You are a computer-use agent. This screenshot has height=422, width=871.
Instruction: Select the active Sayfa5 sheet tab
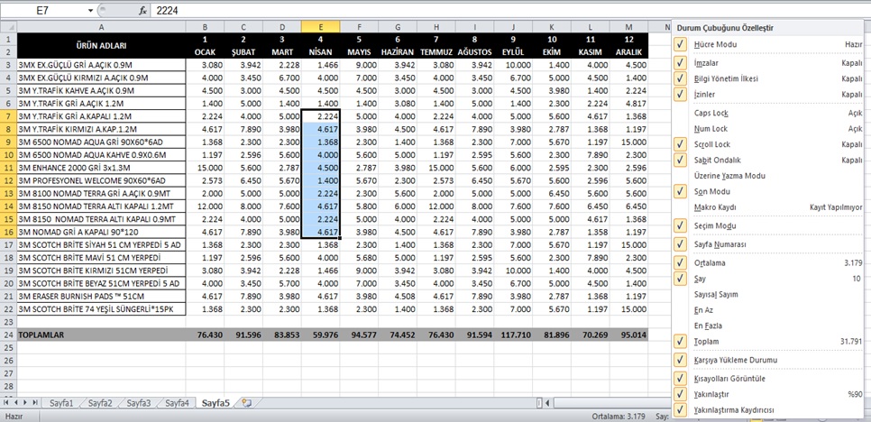(x=216, y=402)
